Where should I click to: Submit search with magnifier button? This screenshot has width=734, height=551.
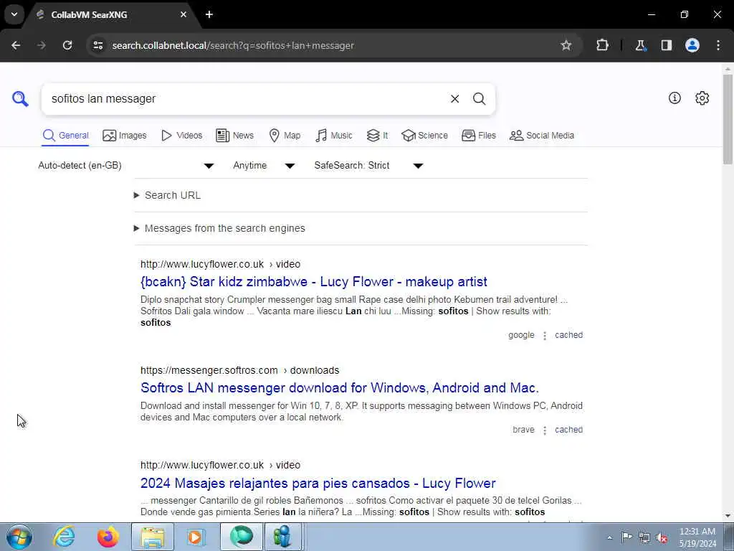tap(479, 99)
